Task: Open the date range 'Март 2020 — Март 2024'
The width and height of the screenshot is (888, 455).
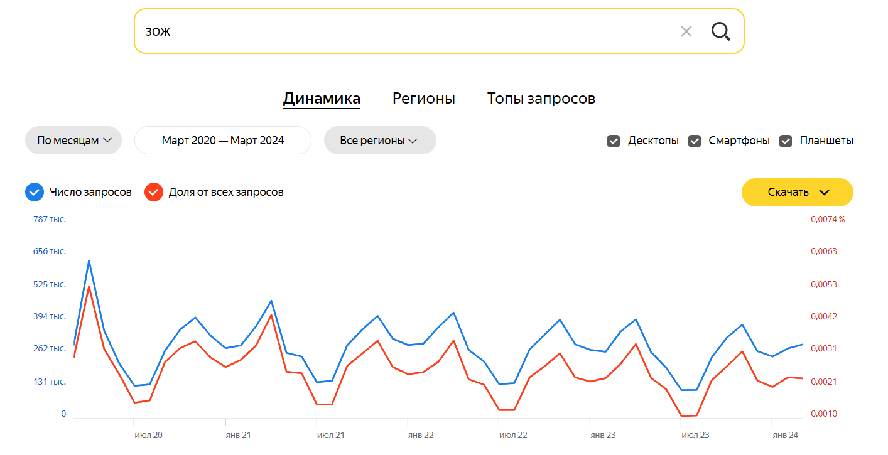Action: [223, 140]
